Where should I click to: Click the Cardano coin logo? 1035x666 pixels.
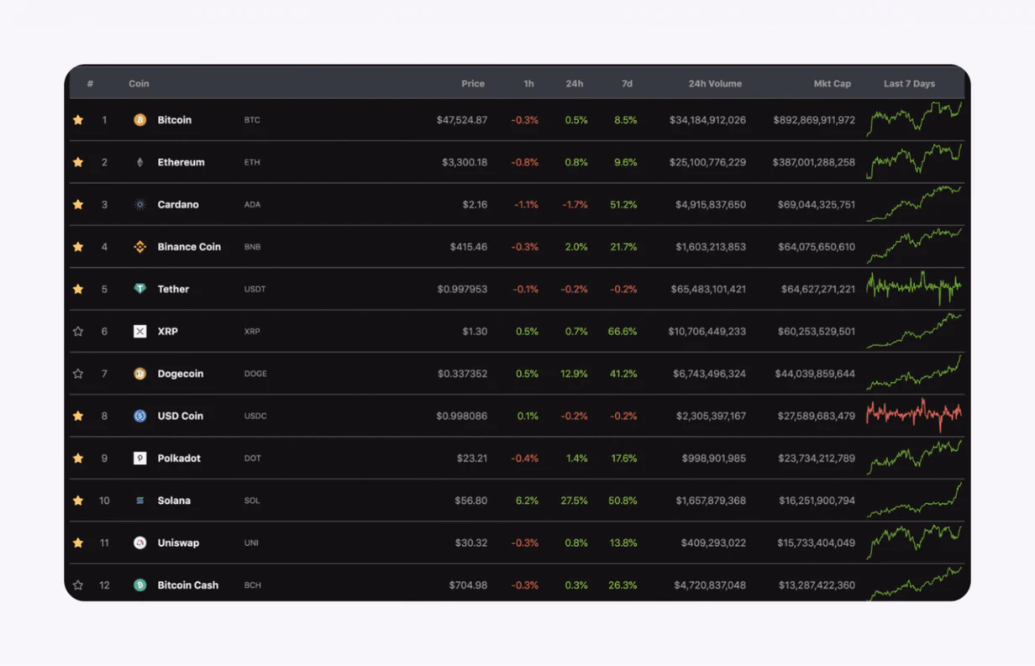point(140,204)
